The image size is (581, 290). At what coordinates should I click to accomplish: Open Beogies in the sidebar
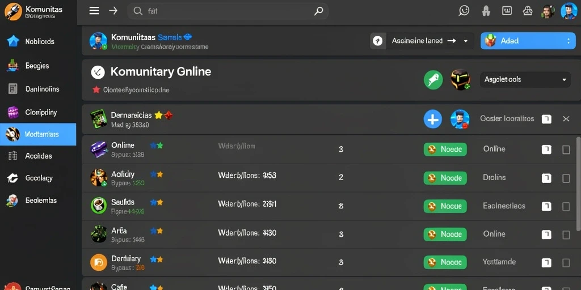point(38,66)
